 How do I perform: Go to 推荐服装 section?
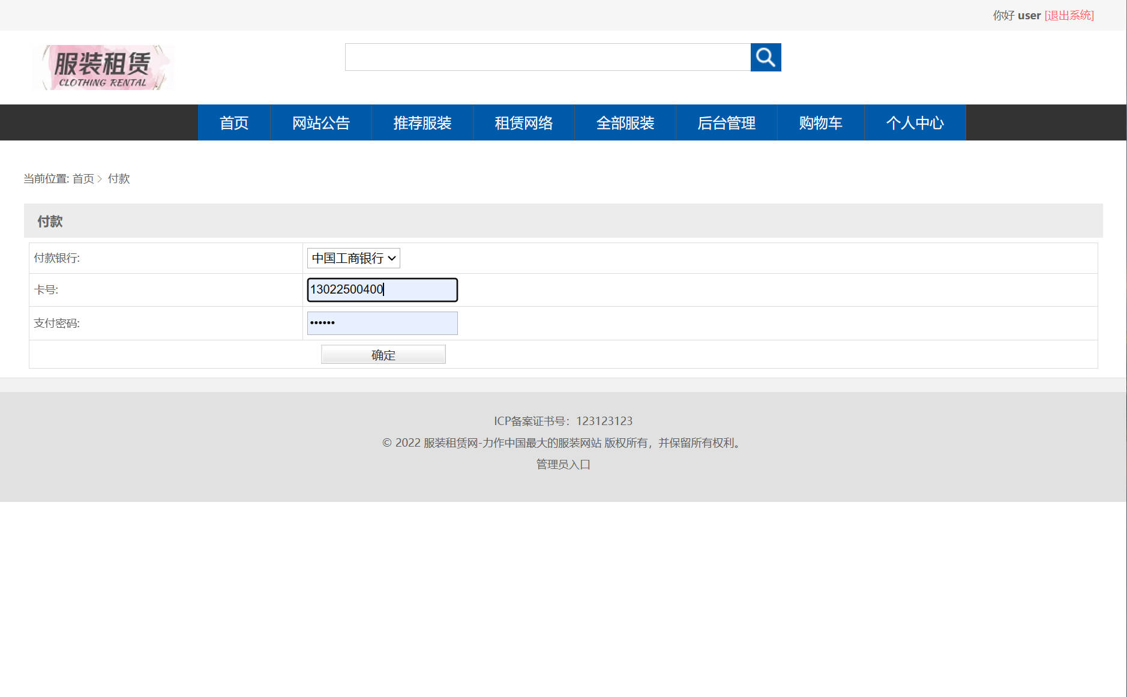422,122
